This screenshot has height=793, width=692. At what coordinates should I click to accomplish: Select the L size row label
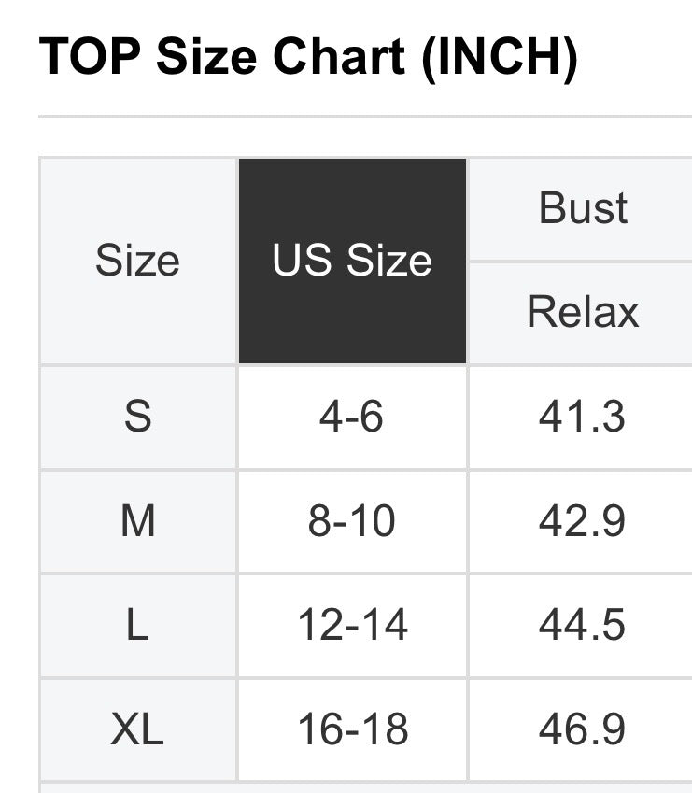pyautogui.click(x=137, y=625)
